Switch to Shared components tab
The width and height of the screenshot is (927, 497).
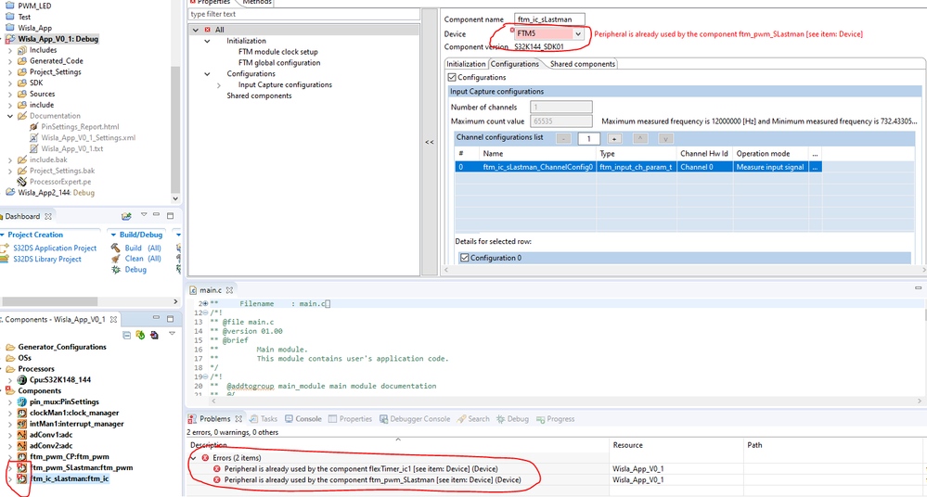tap(583, 64)
